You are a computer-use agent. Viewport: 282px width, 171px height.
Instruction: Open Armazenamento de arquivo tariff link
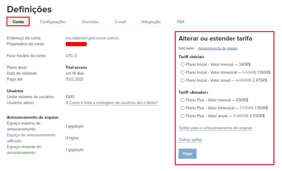pos(217,48)
